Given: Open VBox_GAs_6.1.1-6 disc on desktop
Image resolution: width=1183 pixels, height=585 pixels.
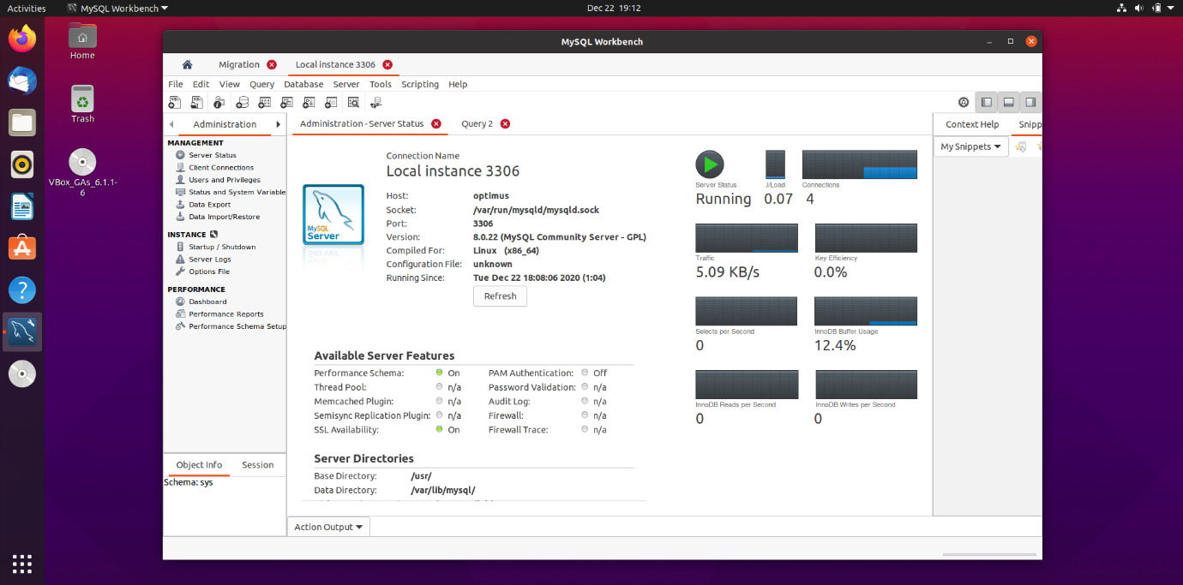Looking at the screenshot, I should [x=82, y=173].
